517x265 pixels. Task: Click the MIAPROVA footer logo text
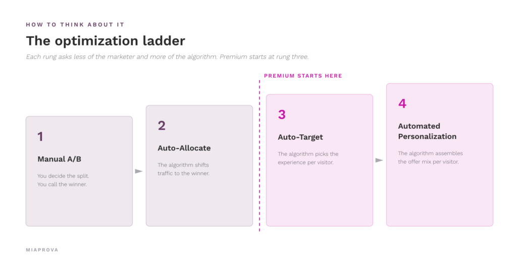pyautogui.click(x=42, y=250)
